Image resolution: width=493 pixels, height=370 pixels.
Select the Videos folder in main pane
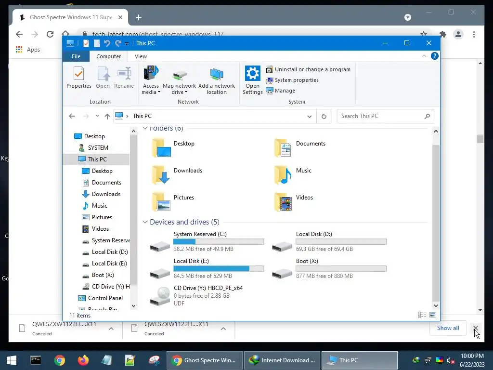tap(293, 202)
